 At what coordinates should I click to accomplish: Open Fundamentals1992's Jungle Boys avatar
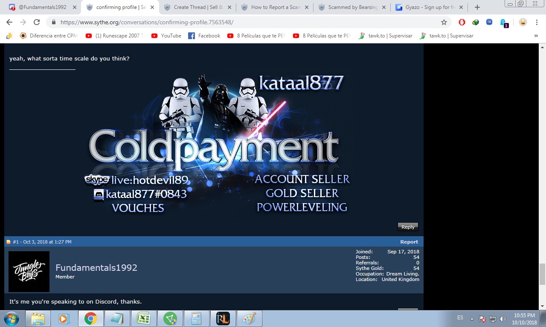point(29,272)
